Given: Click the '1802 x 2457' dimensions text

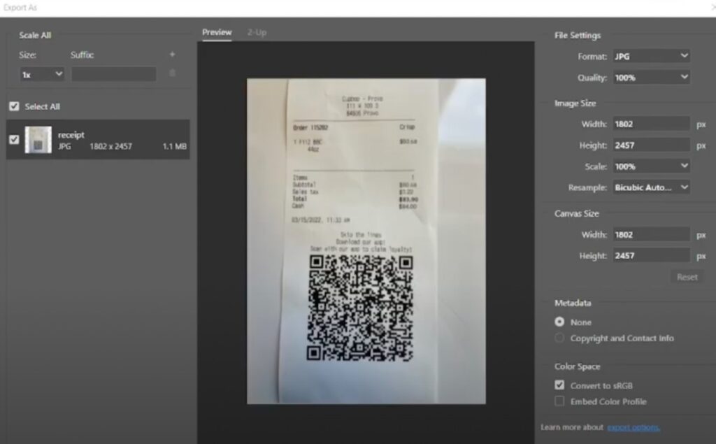Looking at the screenshot, I should pyautogui.click(x=110, y=146).
